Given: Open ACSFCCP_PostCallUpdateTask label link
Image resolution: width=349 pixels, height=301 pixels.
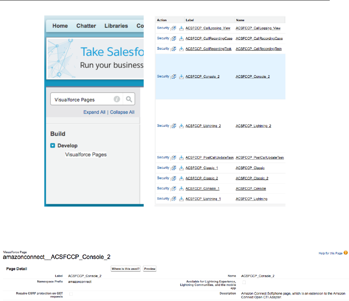Looking at the screenshot, I should (x=210, y=157).
